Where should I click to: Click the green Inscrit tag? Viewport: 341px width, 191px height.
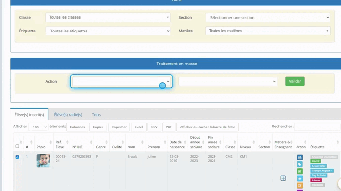coord(316,161)
